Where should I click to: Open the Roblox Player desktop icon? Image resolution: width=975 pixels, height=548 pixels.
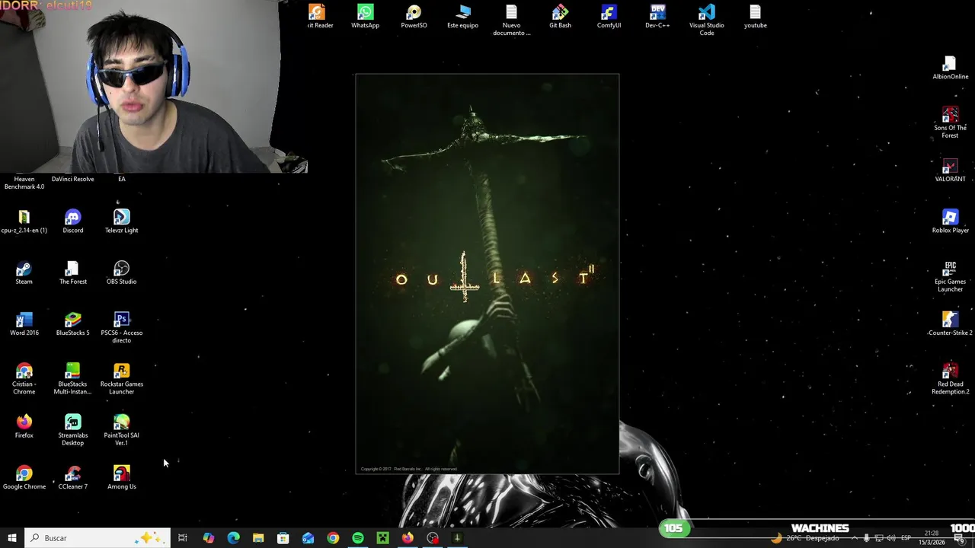pos(950,221)
